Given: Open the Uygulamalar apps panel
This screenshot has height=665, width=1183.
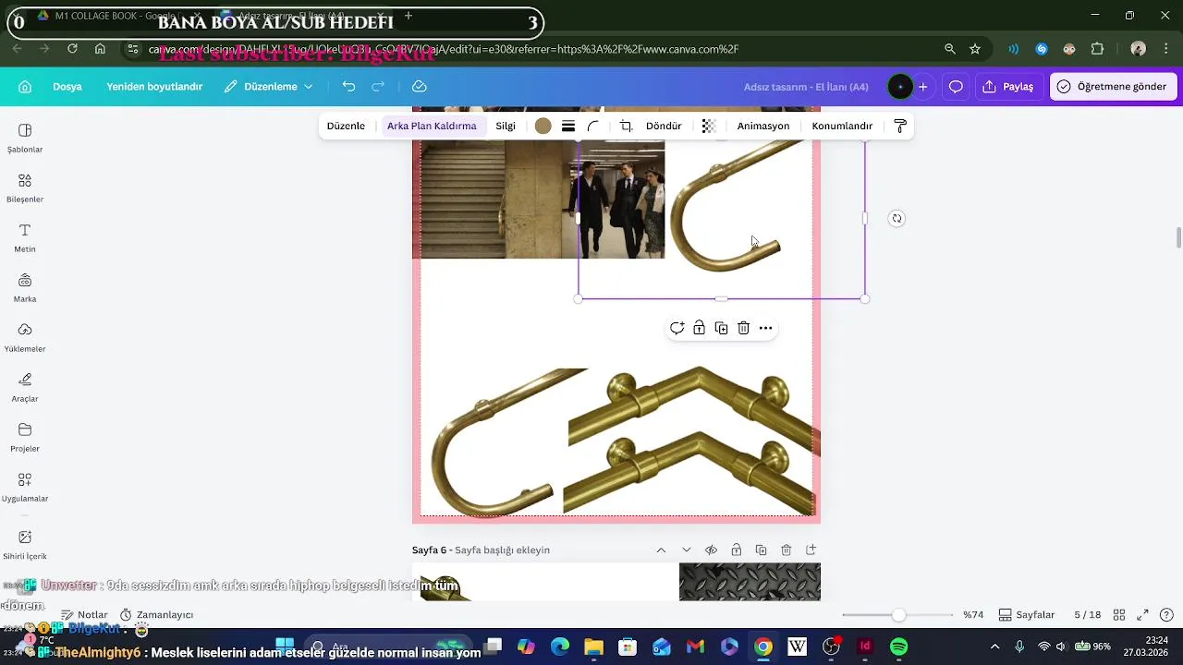Looking at the screenshot, I should [25, 487].
